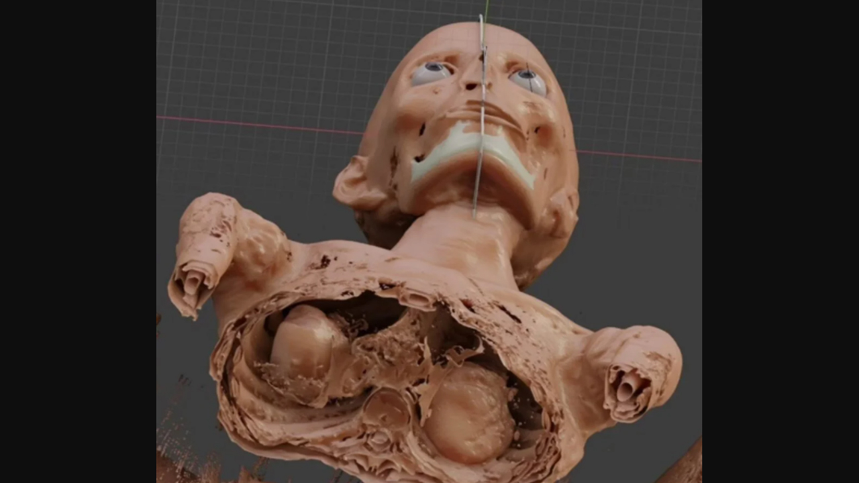Screen dimensions: 859x483
Task: Click the model's left eyeball
Action: (432, 73)
